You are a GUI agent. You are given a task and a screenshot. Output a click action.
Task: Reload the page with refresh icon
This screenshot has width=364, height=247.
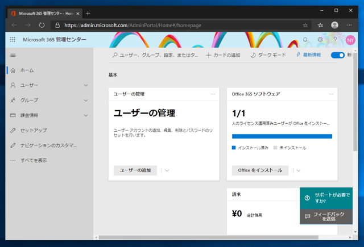42,25
